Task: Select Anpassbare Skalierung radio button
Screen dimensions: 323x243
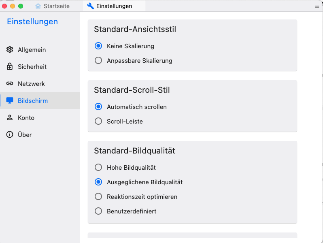Action: (98, 61)
